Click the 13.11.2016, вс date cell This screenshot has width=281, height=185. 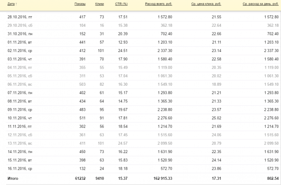[20, 143]
